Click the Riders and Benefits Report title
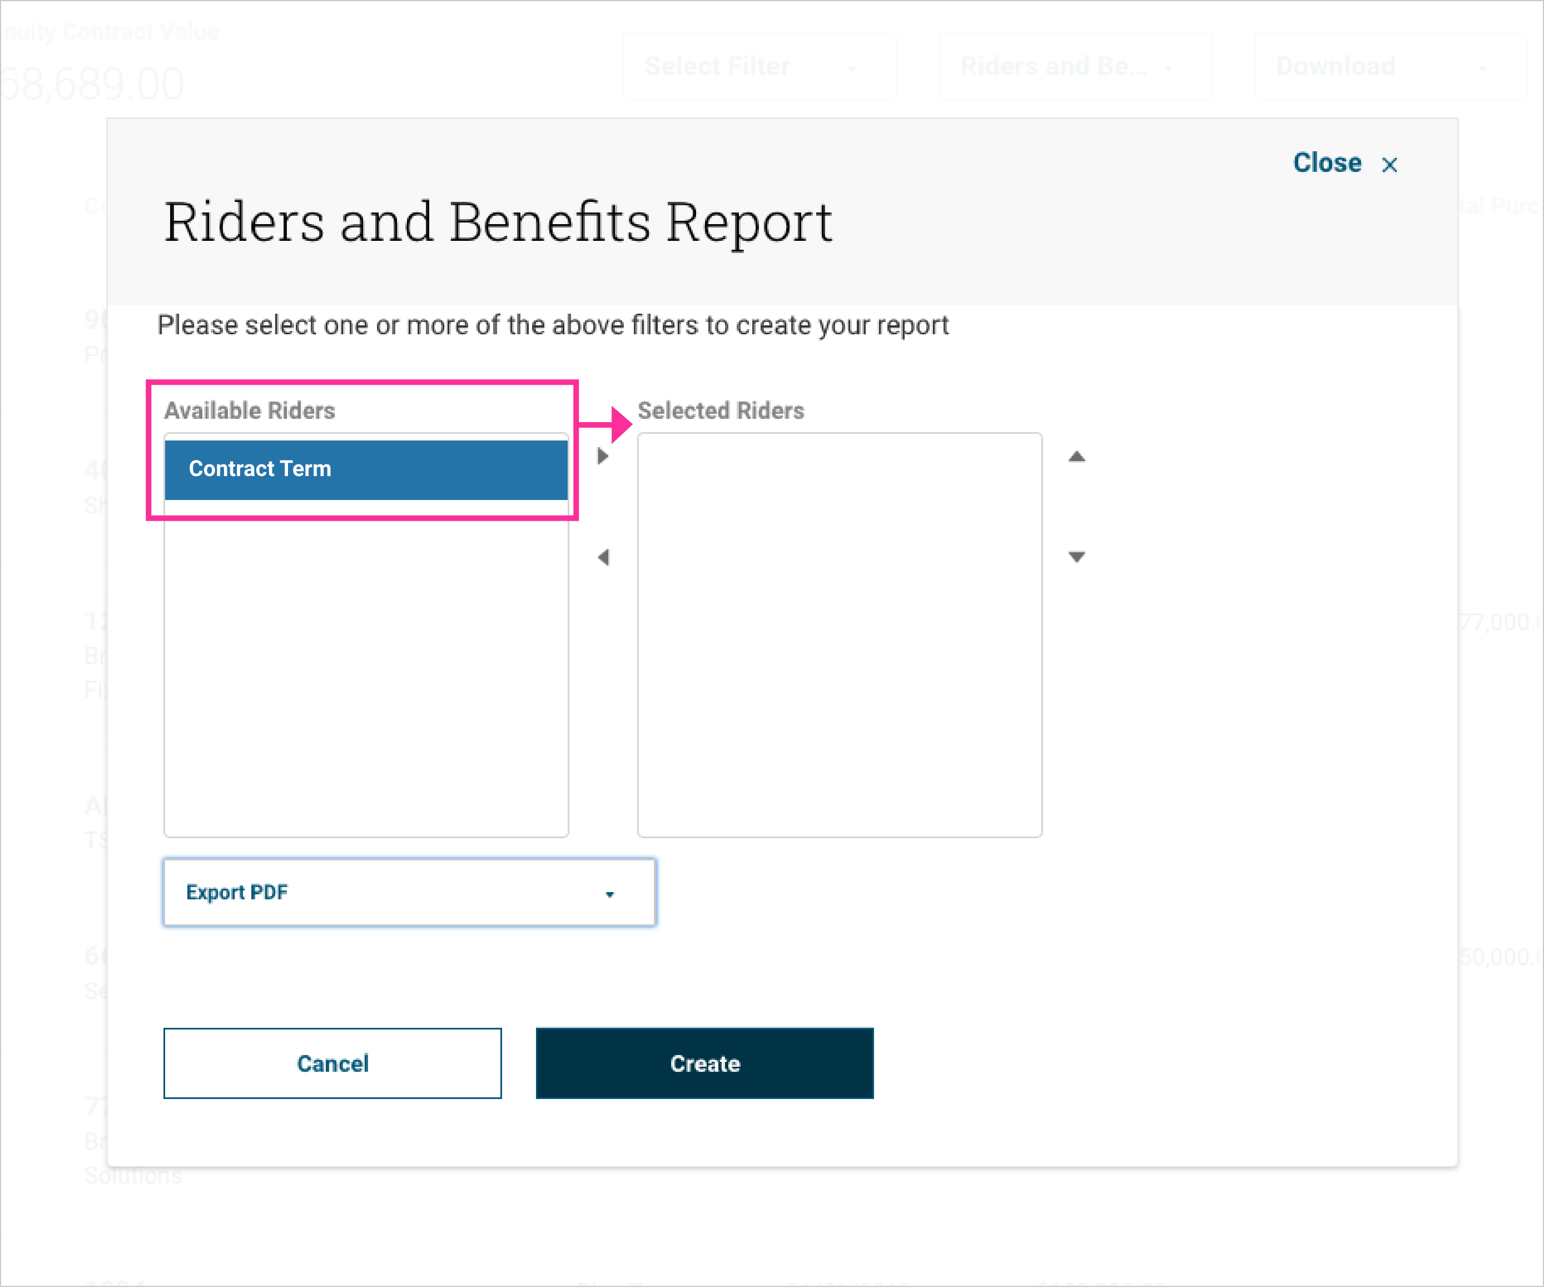Viewport: 1544px width, 1287px height. tap(498, 222)
